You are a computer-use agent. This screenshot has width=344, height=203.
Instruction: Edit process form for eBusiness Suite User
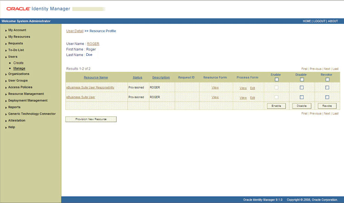click(x=253, y=98)
